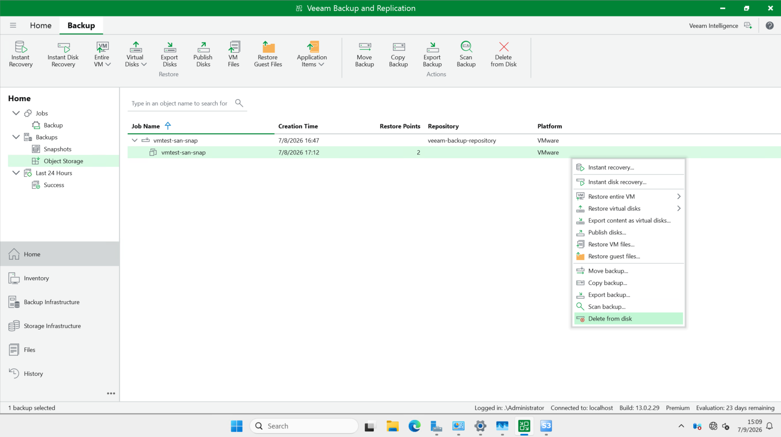781x437 pixels.
Task: Choose Delete from disk menu entry
Action: point(628,319)
